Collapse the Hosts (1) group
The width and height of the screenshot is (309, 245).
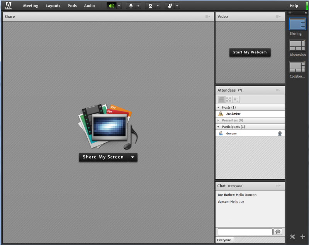point(218,107)
